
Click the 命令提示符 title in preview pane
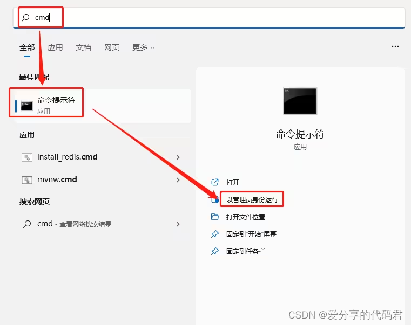click(x=300, y=134)
